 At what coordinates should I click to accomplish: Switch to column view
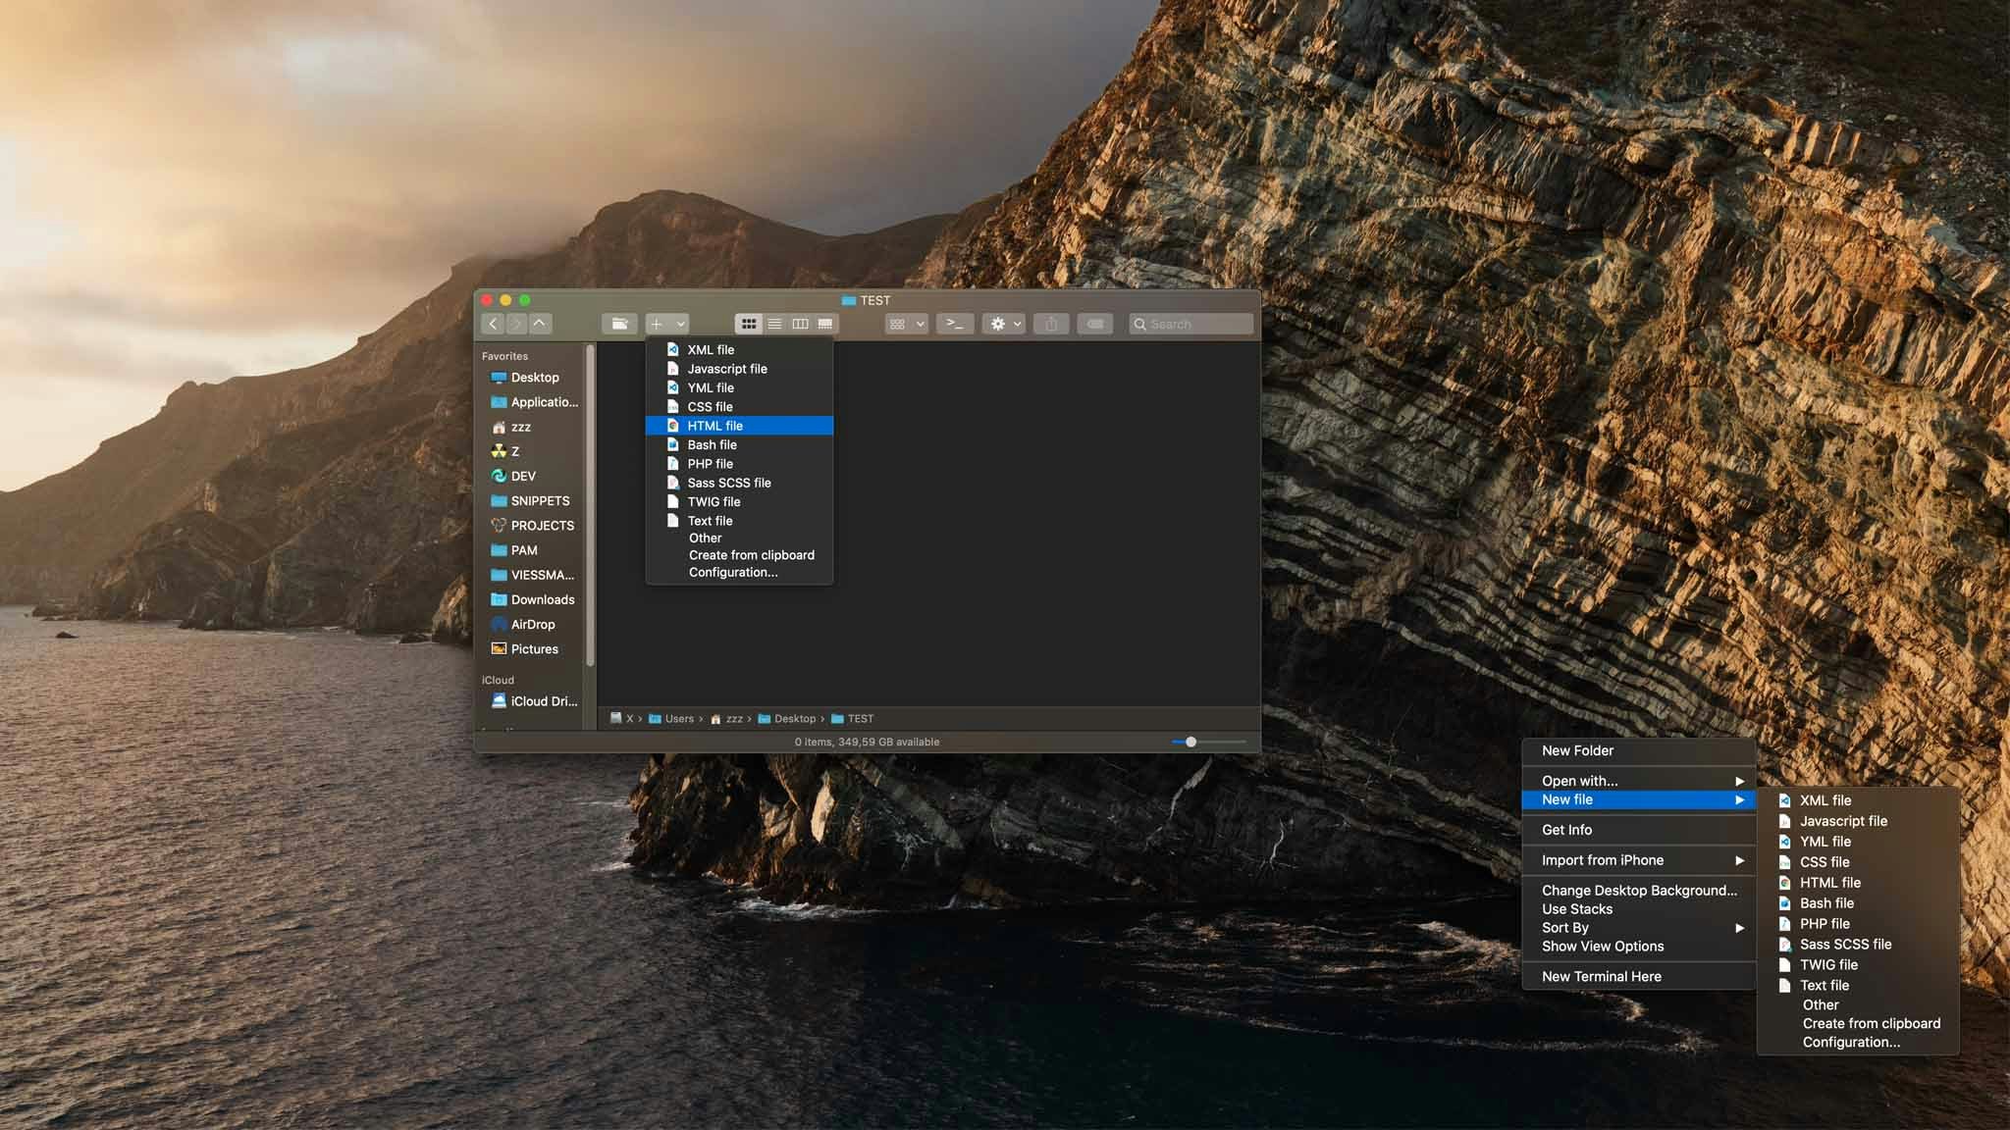800,324
